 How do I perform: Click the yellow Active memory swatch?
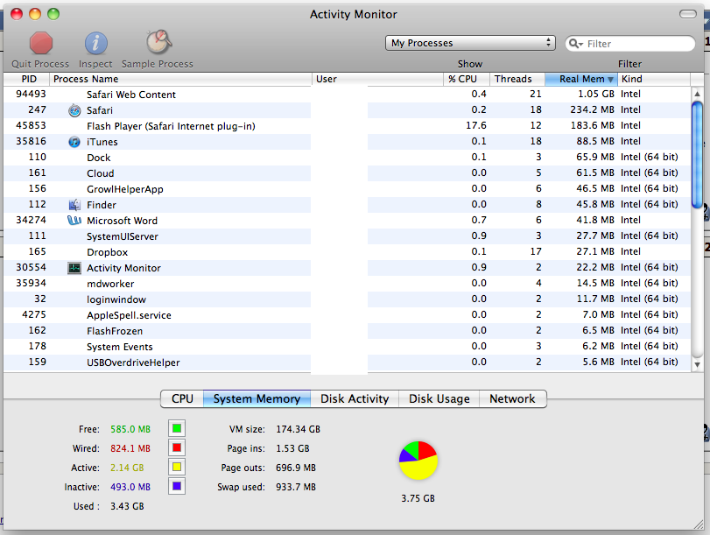[x=177, y=467]
